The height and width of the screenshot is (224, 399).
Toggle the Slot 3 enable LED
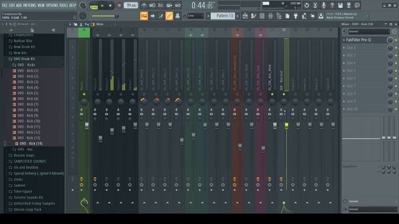click(x=396, y=55)
